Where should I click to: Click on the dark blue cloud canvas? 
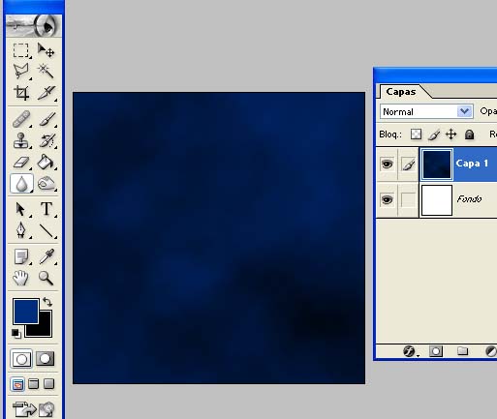(x=219, y=238)
